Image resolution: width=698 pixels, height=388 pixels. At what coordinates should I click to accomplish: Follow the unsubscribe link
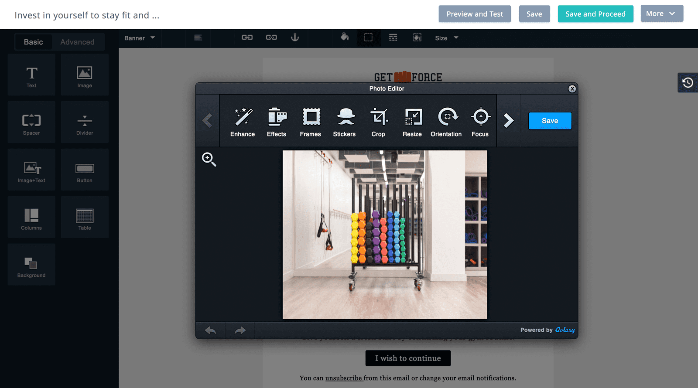tap(344, 378)
